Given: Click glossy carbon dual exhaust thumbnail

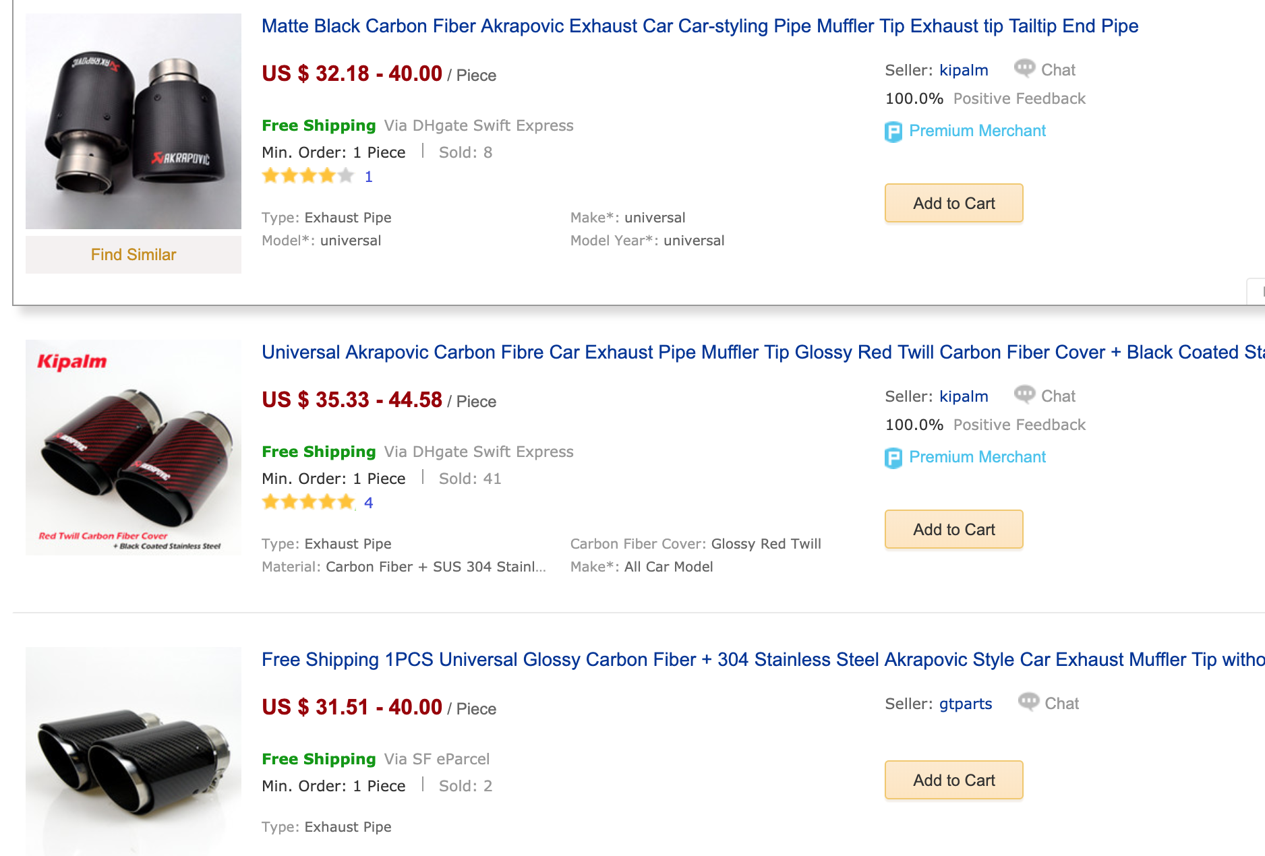Looking at the screenshot, I should [x=134, y=752].
